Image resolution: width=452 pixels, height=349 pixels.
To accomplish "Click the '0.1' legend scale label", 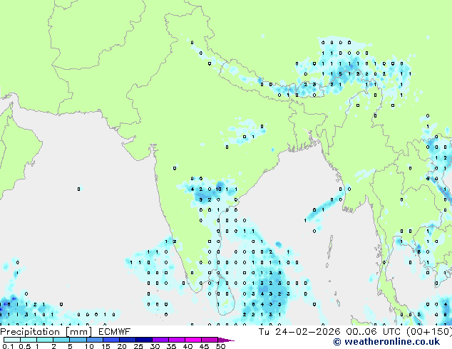I will [8, 346].
